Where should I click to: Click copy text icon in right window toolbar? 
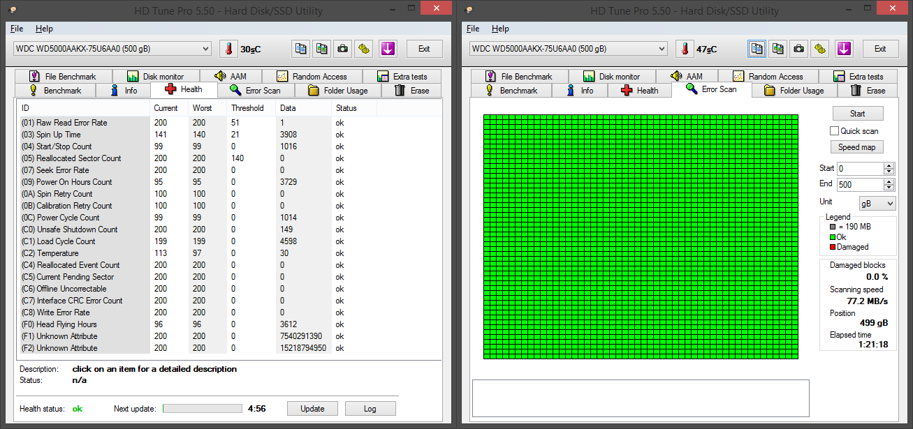click(757, 49)
